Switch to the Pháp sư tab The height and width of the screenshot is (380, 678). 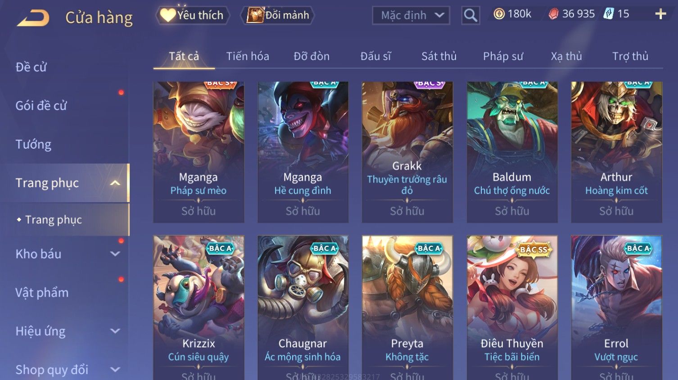pos(503,56)
